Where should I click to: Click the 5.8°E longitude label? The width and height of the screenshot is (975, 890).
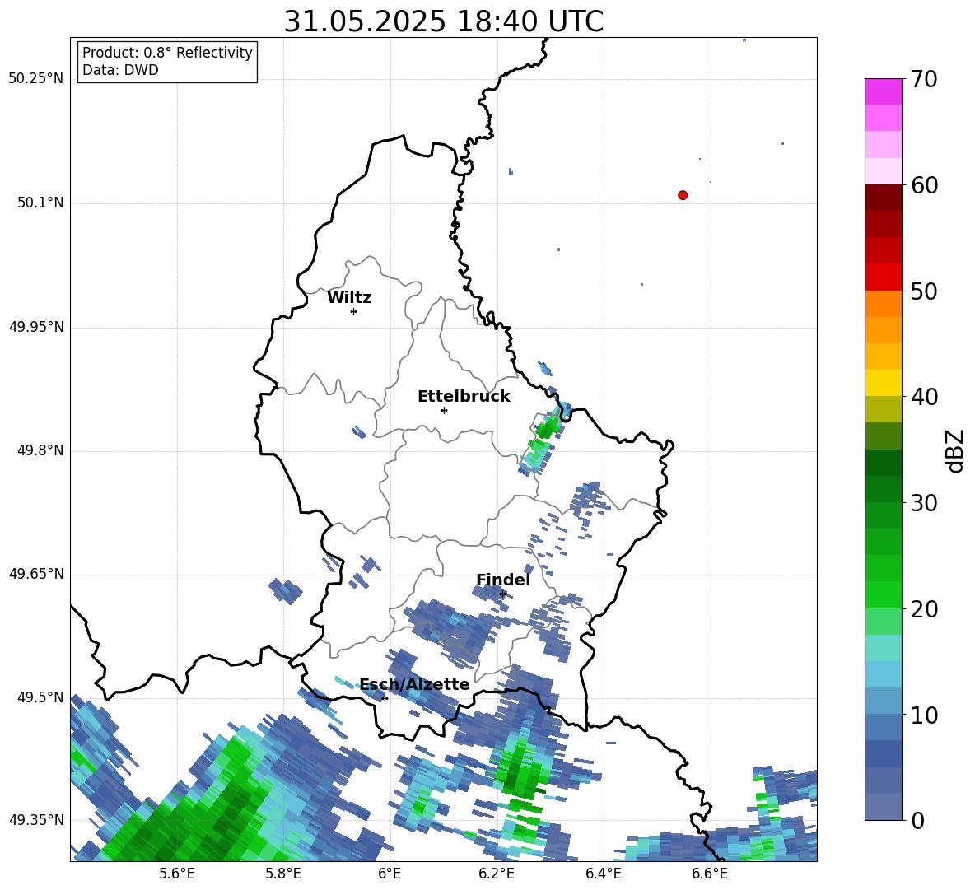tap(283, 874)
